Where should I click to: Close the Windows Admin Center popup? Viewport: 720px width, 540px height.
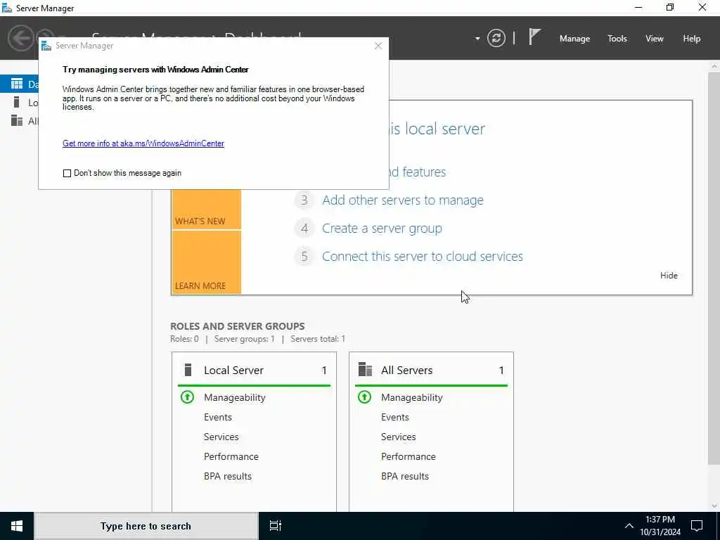click(x=378, y=46)
